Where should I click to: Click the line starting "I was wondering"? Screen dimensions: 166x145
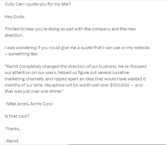(x=77, y=48)
